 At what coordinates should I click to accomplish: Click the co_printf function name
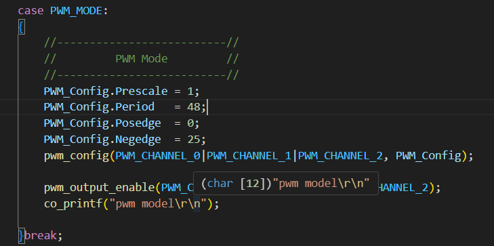pyautogui.click(x=73, y=204)
